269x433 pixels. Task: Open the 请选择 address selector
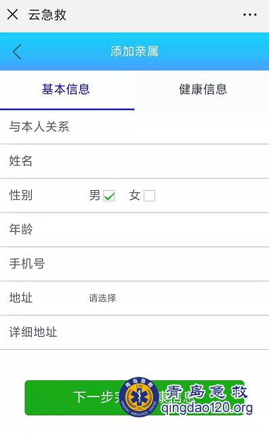click(102, 298)
